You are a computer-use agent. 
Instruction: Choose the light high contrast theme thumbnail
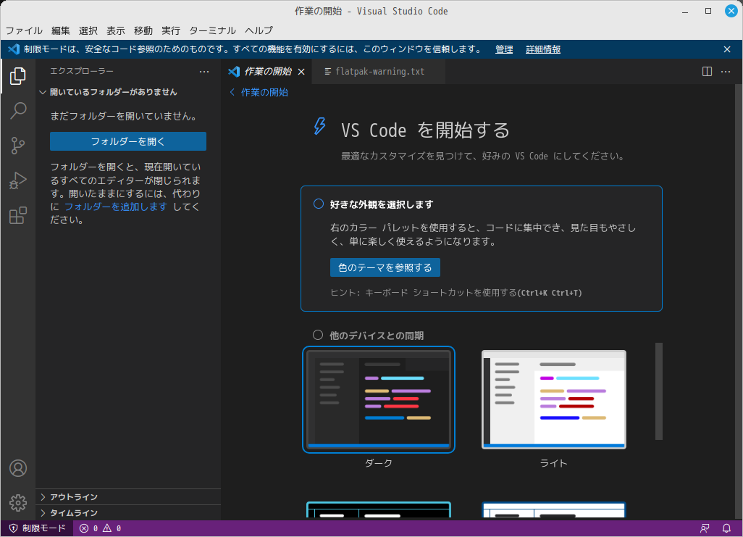(x=553, y=510)
